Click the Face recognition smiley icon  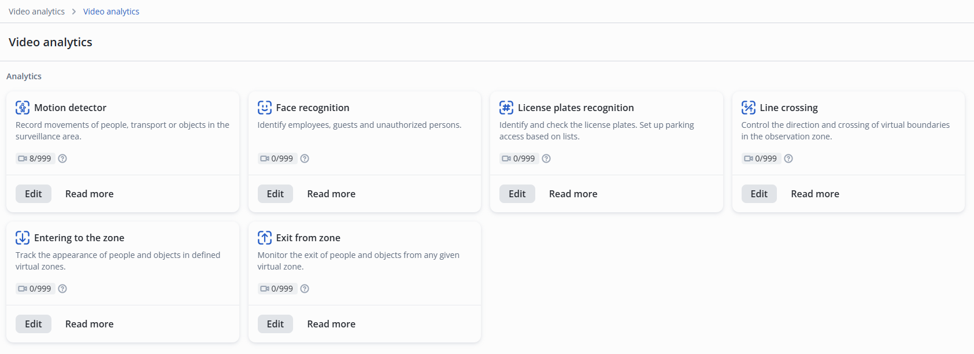(265, 108)
